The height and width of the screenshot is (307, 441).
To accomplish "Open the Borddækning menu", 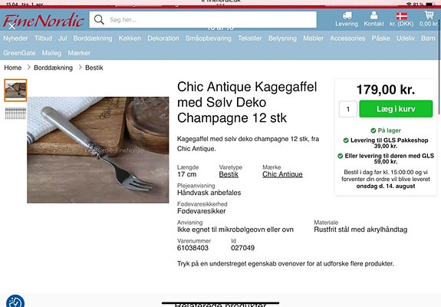I will (93, 38).
